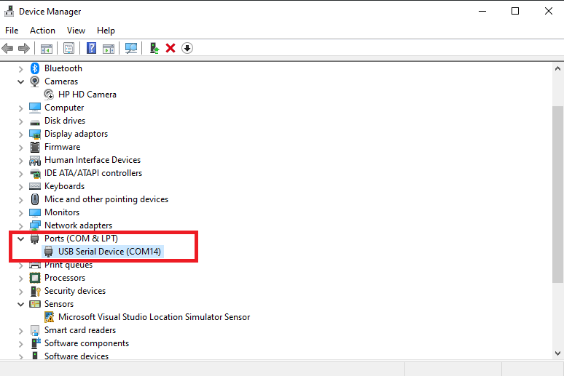
Task: Expand the Software components node
Action: click(21, 344)
